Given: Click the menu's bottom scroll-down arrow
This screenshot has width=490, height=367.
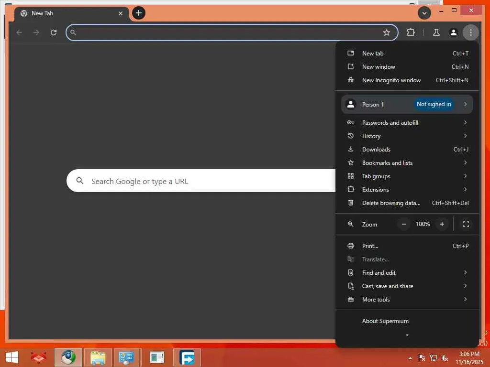Looking at the screenshot, I should [x=407, y=335].
